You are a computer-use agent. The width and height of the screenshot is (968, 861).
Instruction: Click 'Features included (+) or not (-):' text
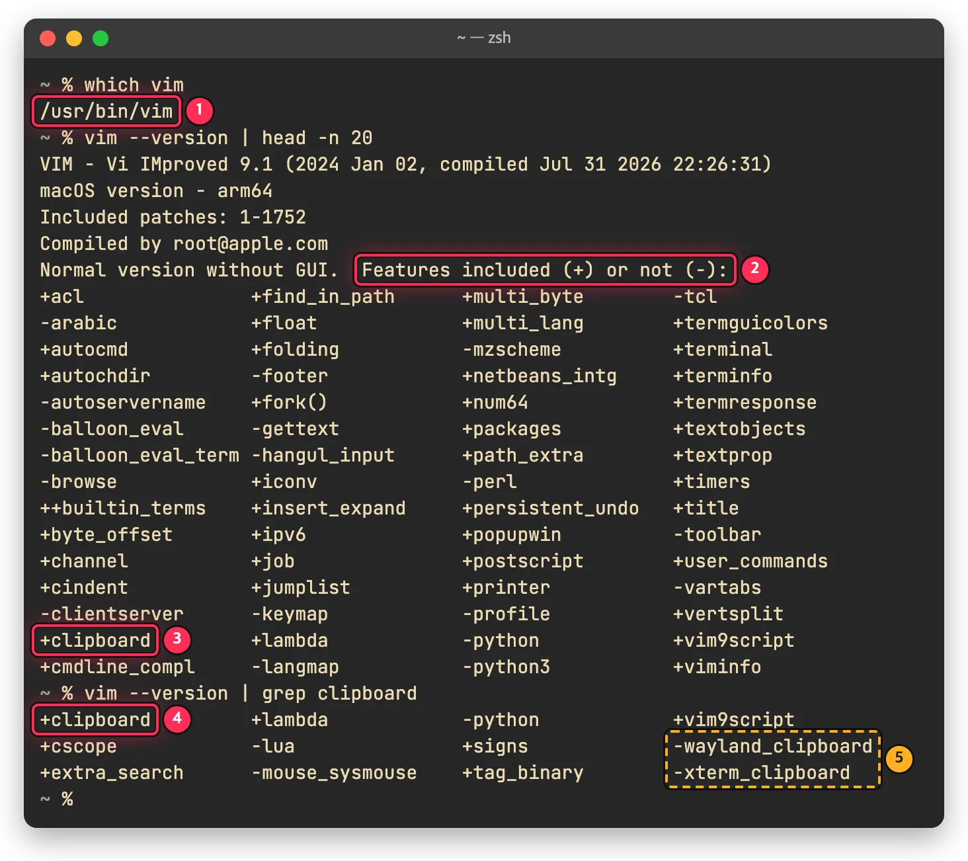click(545, 270)
